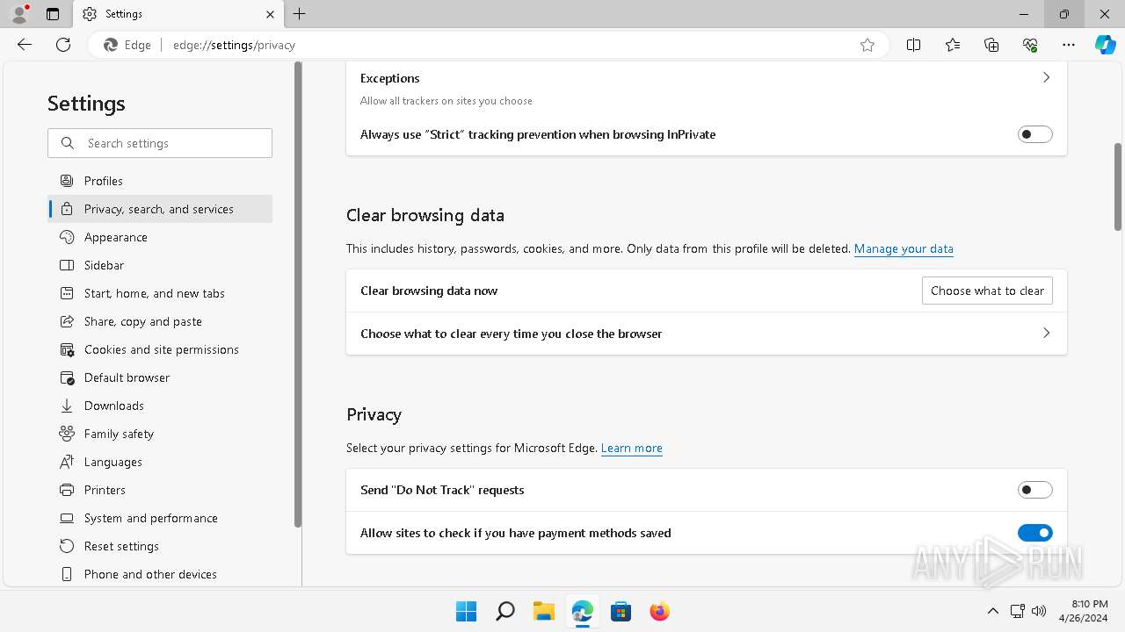Click the main page vertical scrollbar
1125x632 pixels.
[x=1118, y=186]
